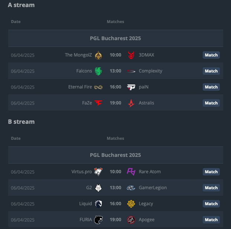Image resolution: width=231 pixels, height=229 pixels.
Task: Click the G2 team logo
Action: [98, 188]
